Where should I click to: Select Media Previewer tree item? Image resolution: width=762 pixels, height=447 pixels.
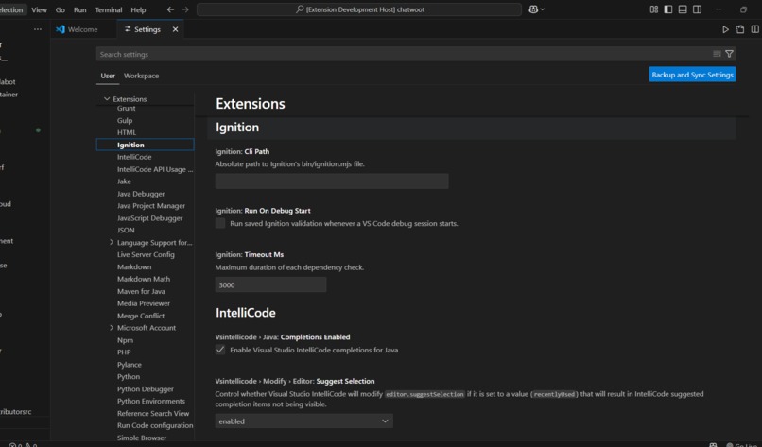point(144,303)
